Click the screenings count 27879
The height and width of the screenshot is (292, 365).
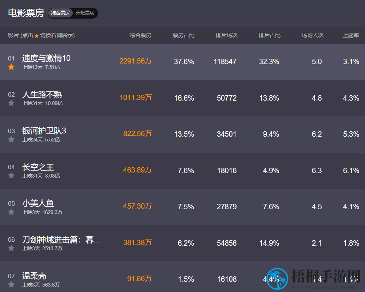[x=227, y=207]
